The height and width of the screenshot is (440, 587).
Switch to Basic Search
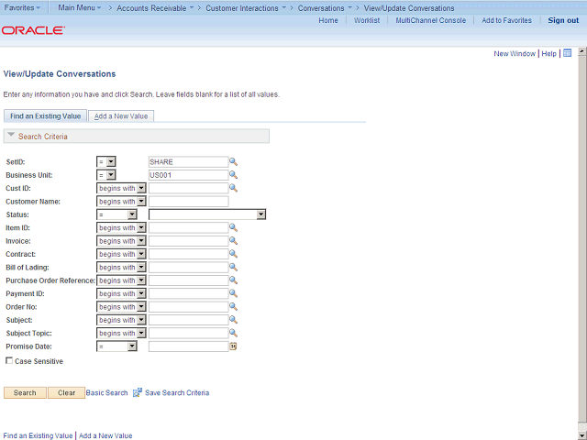(106, 392)
